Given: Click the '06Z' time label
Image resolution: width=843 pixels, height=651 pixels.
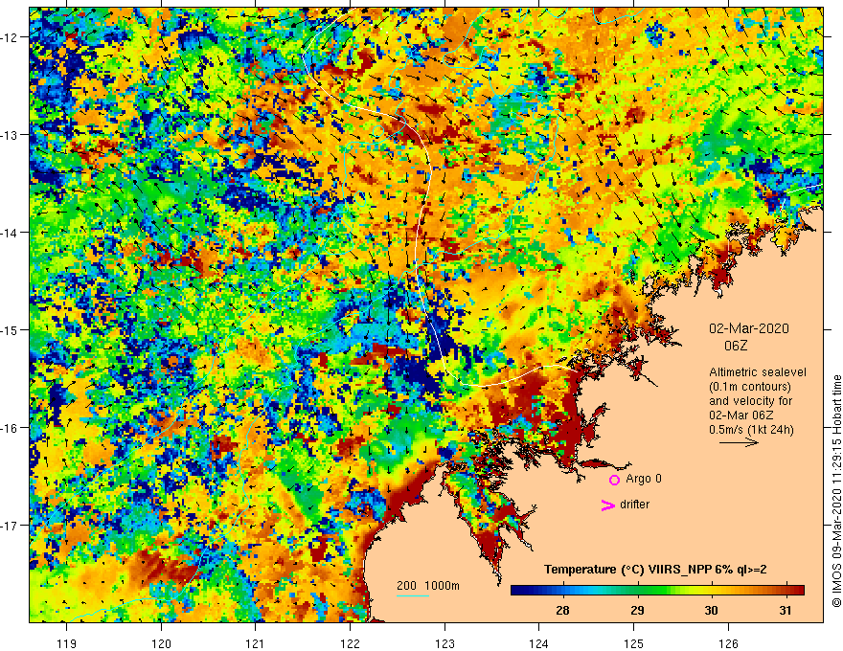Looking at the screenshot, I should [736, 346].
